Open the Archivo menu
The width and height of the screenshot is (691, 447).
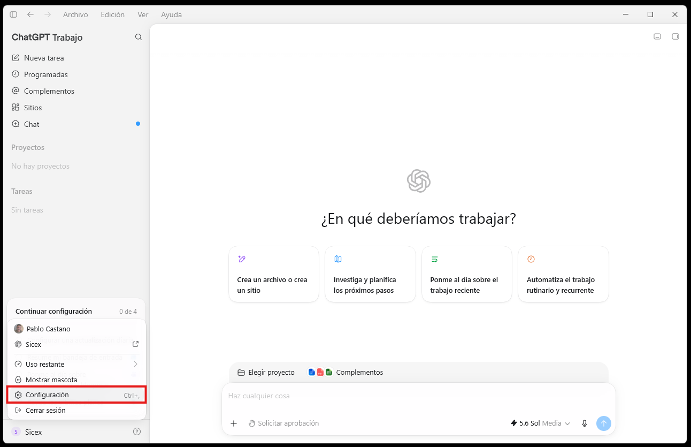pos(75,14)
